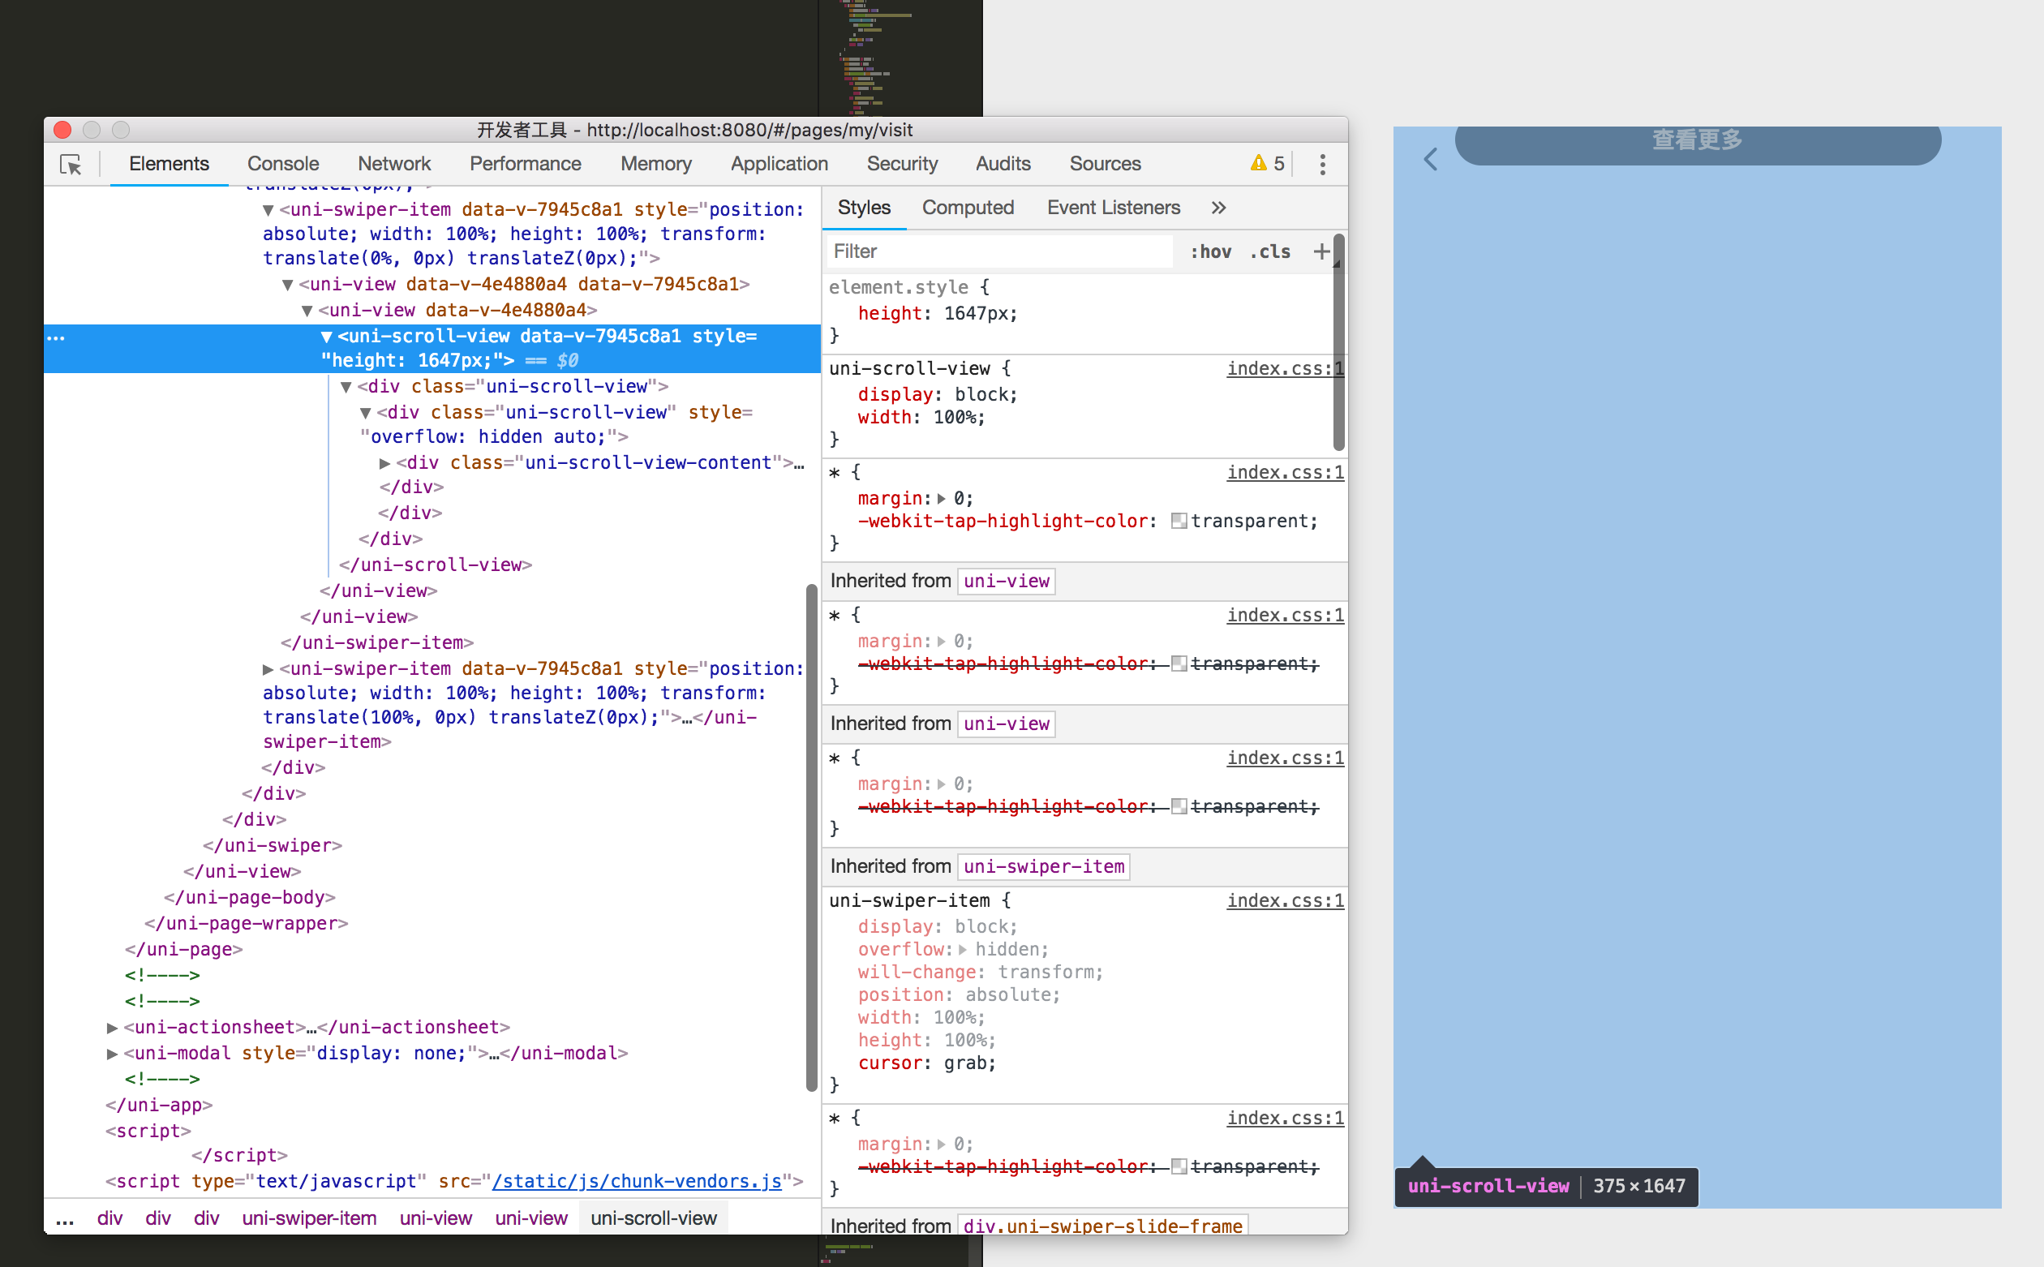The height and width of the screenshot is (1267, 2044).
Task: Expand the uni-actionsheet element
Action: point(112,1028)
